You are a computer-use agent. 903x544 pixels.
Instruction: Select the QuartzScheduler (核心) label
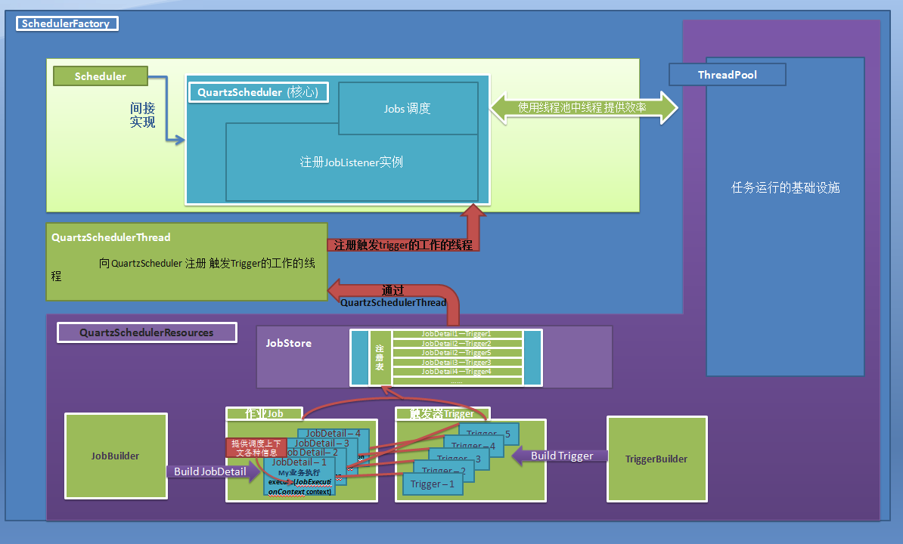pyautogui.click(x=258, y=92)
